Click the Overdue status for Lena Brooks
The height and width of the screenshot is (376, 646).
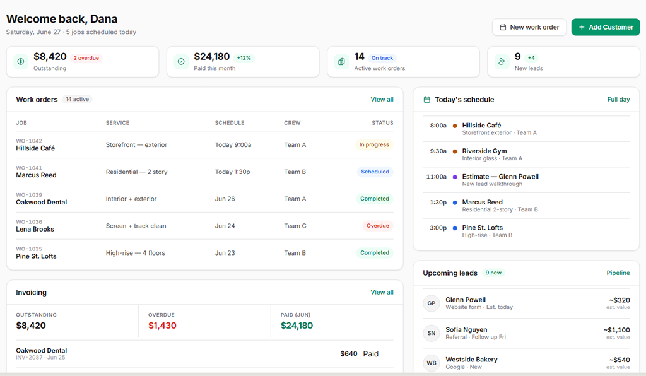[378, 226]
